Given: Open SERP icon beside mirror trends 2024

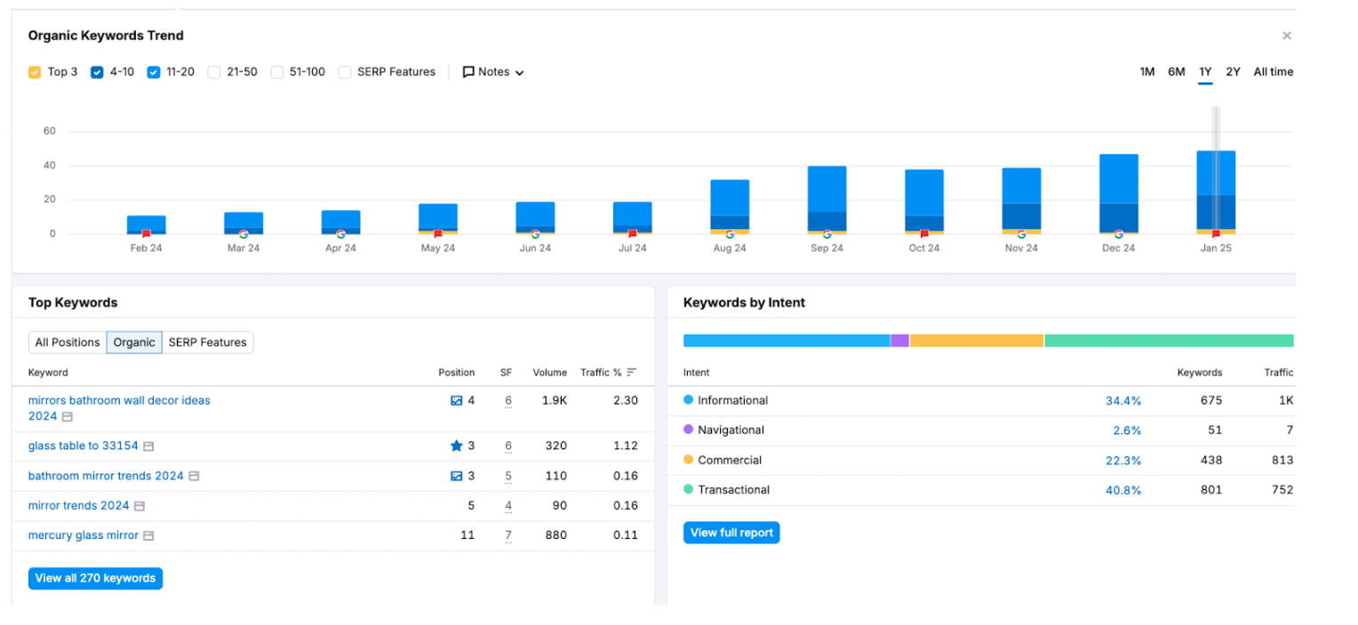Looking at the screenshot, I should (140, 506).
